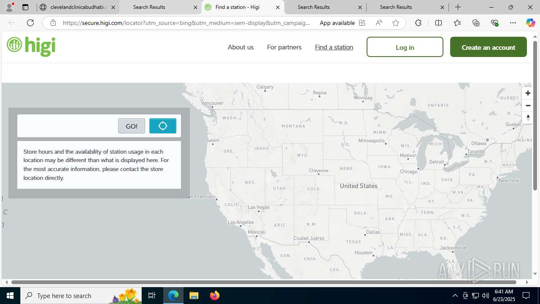The image size is (540, 304).
Task: Click the vertical page scrollbar
Action: click(x=535, y=115)
